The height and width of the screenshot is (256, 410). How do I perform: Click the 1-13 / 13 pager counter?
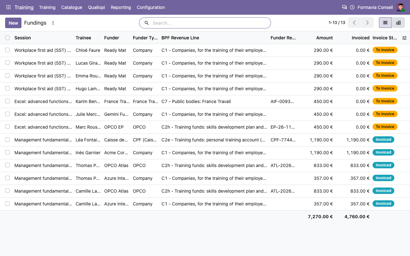(337, 23)
